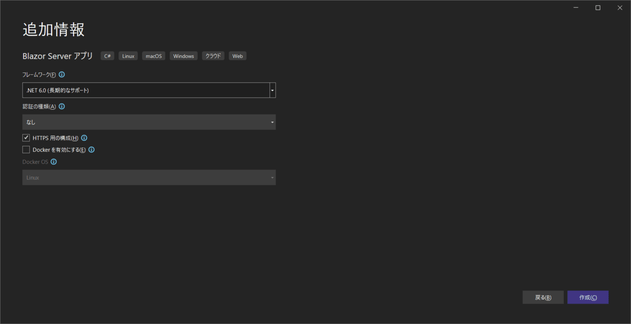
Task: Click the Linux tag
Action: [x=128, y=56]
